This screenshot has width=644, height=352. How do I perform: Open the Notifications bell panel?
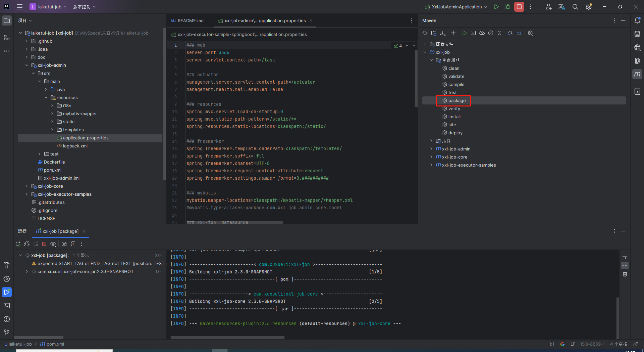pyautogui.click(x=637, y=20)
